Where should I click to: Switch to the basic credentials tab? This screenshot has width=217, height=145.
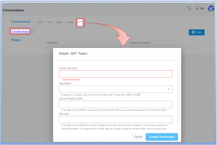[40, 22]
